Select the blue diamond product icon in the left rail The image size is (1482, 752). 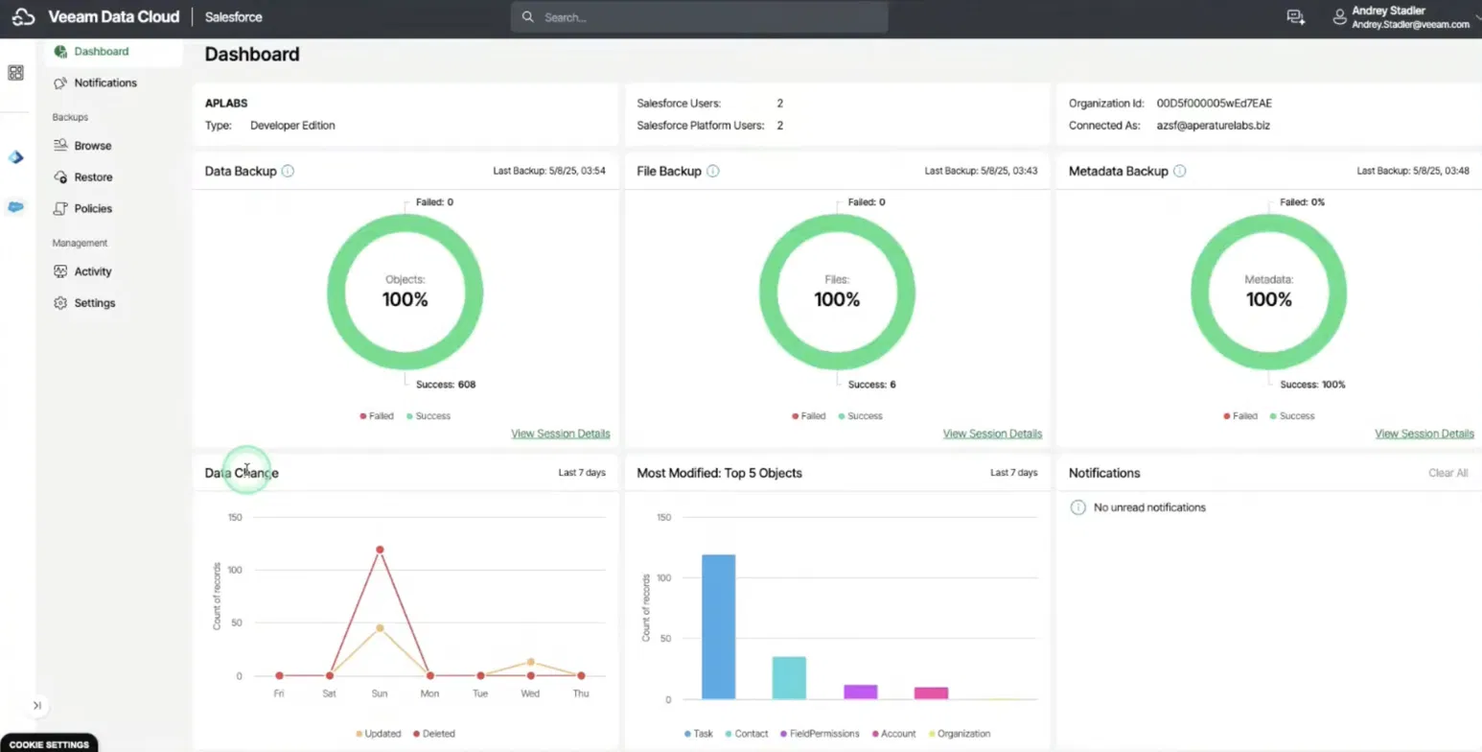point(16,156)
